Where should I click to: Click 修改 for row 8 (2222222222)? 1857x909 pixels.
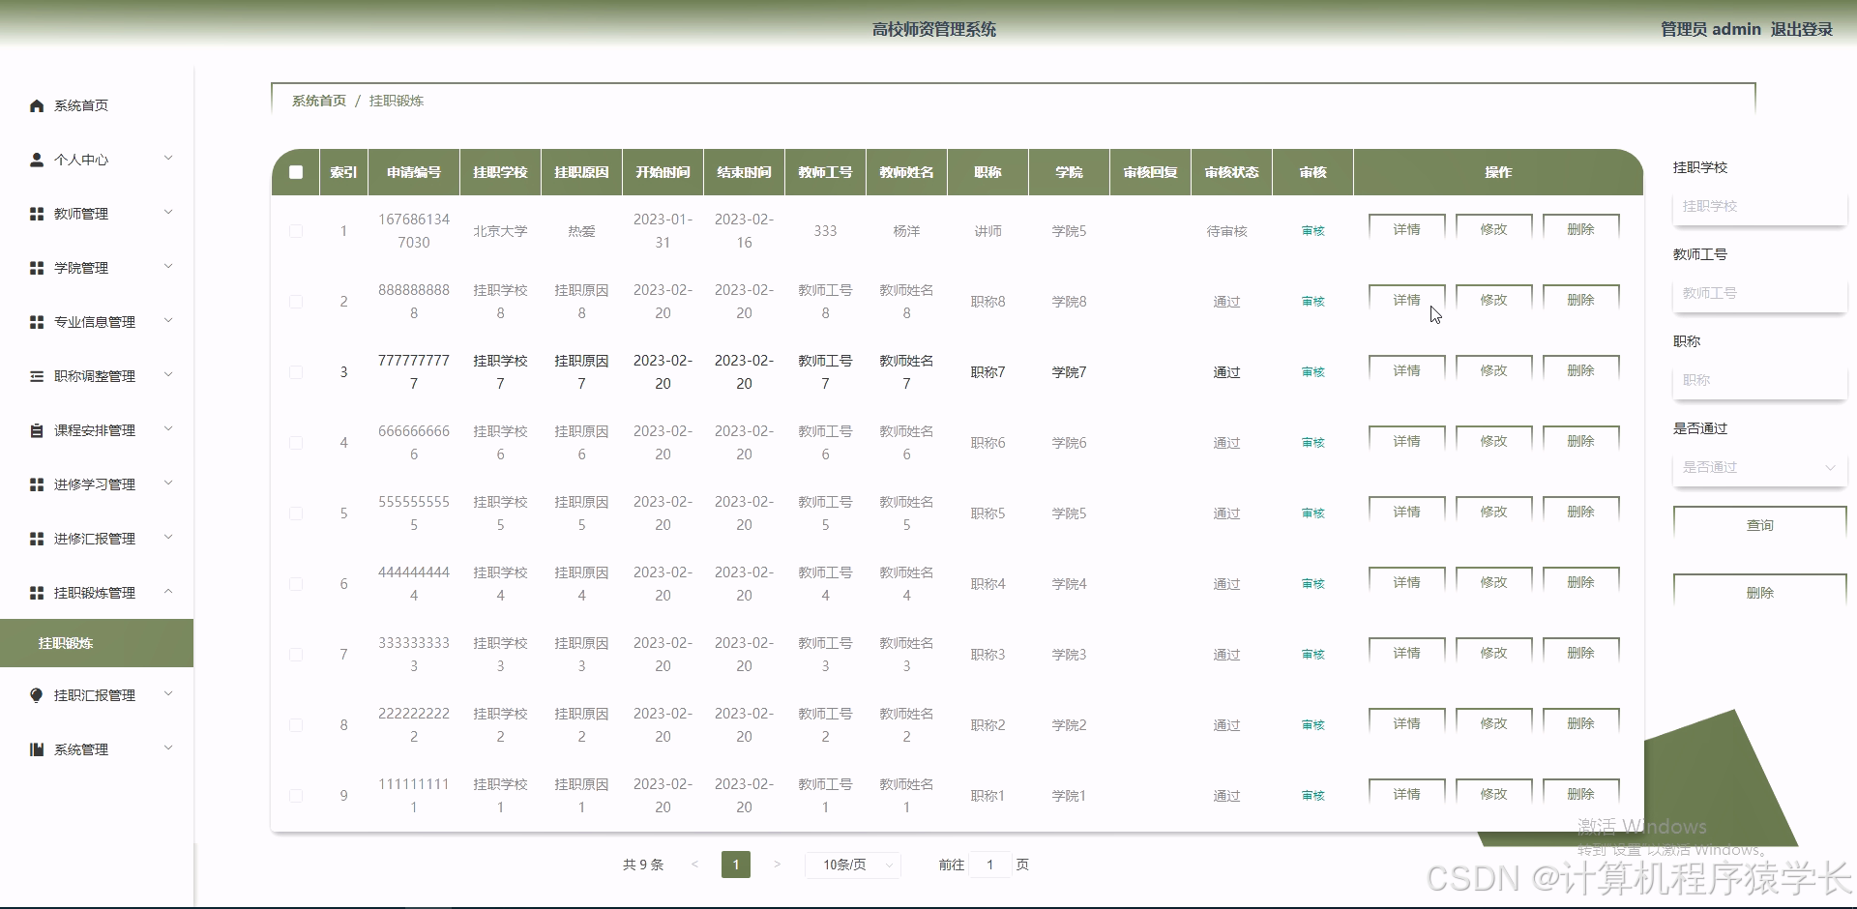[1493, 723]
